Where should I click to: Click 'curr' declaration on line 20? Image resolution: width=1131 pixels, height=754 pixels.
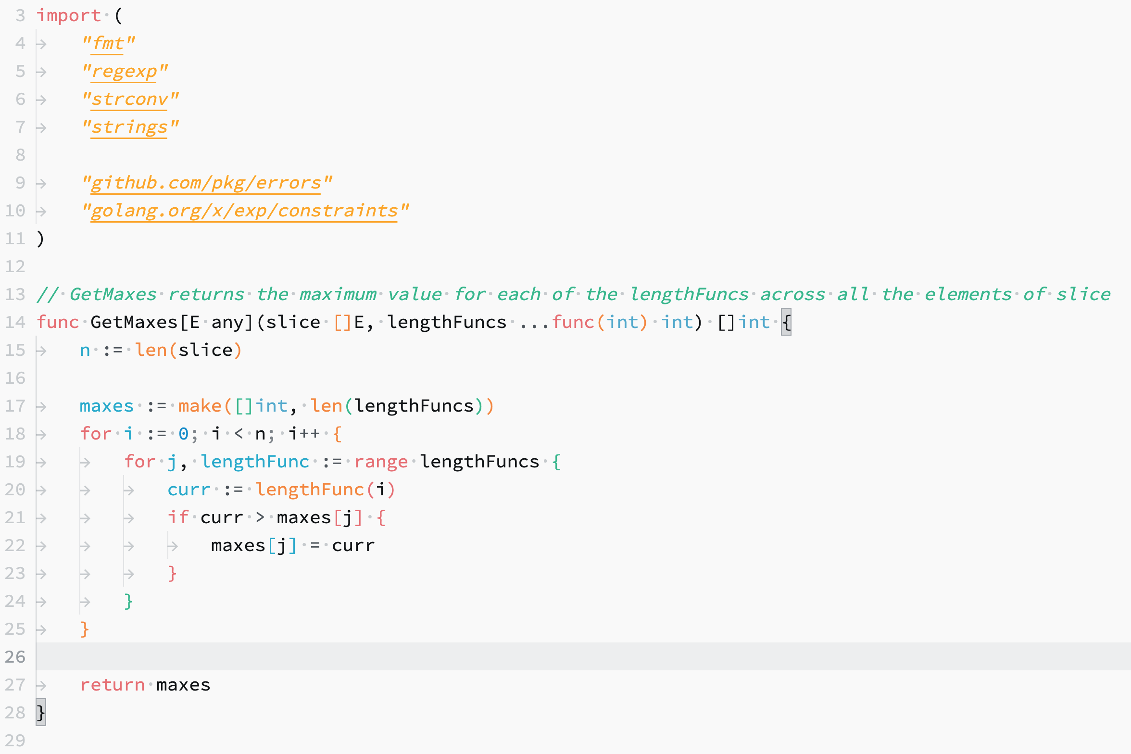click(x=189, y=490)
